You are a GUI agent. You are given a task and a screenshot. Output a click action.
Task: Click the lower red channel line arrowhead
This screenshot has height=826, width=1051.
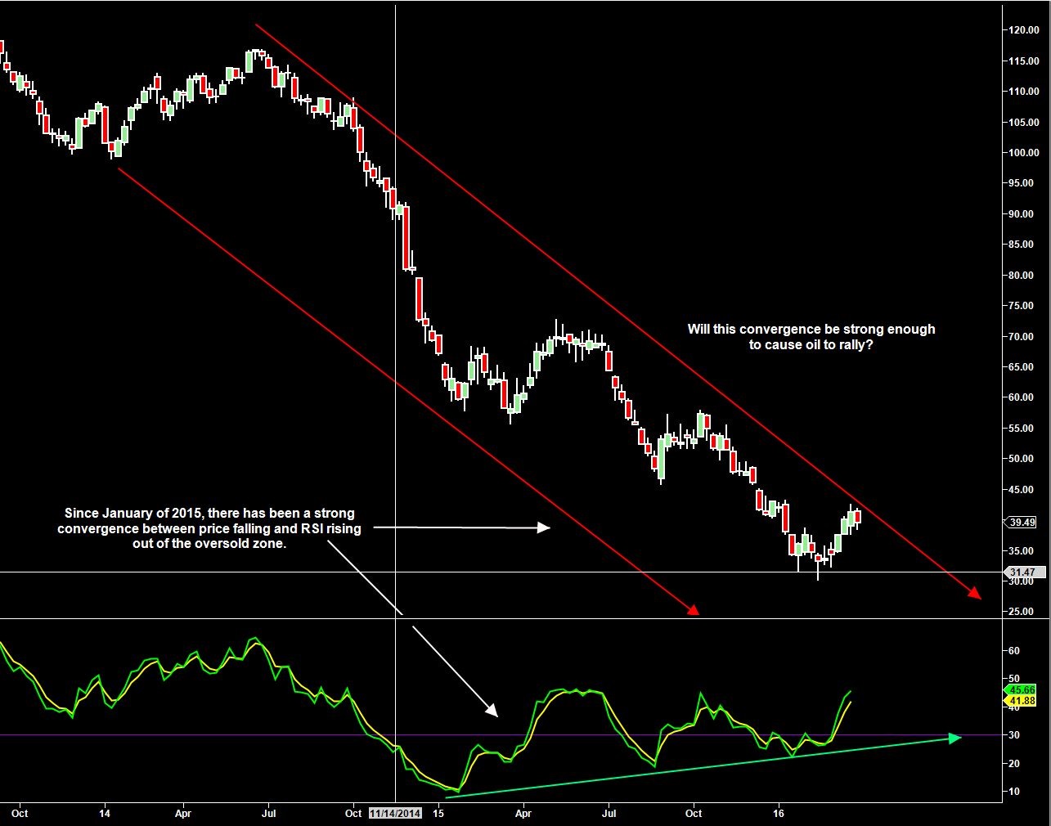693,609
